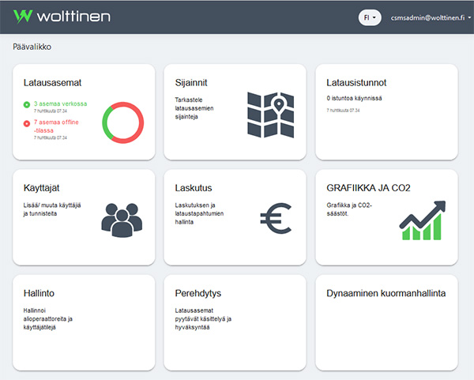474x380 pixels.
Task: Expand the csmsadmin@wolttinen.fi account menu
Action: 426,17
